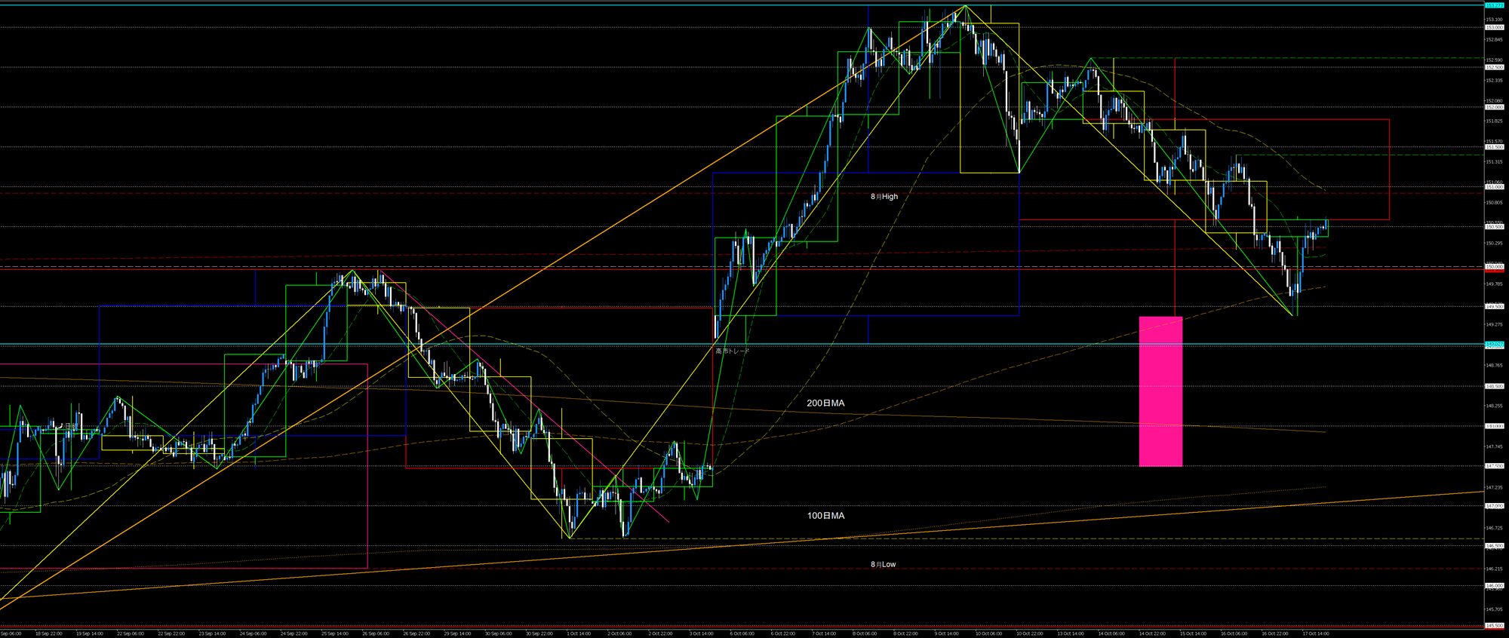Click the '8月Low' chart label
Image resolution: width=1509 pixels, height=638 pixels.
point(883,565)
